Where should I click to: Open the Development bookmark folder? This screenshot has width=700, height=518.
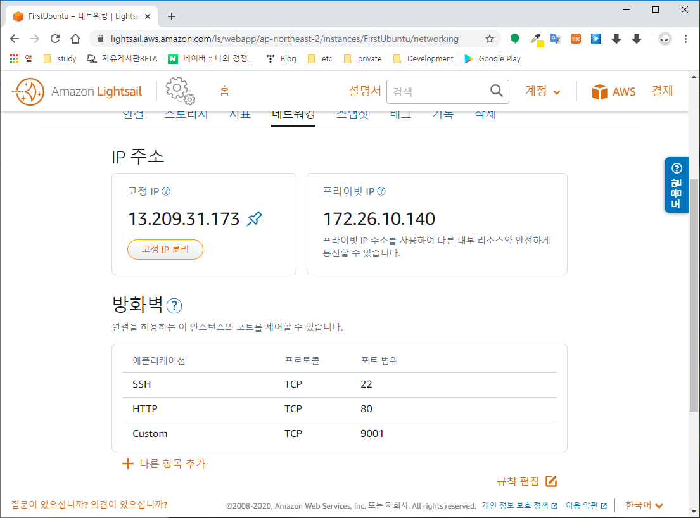coord(423,58)
